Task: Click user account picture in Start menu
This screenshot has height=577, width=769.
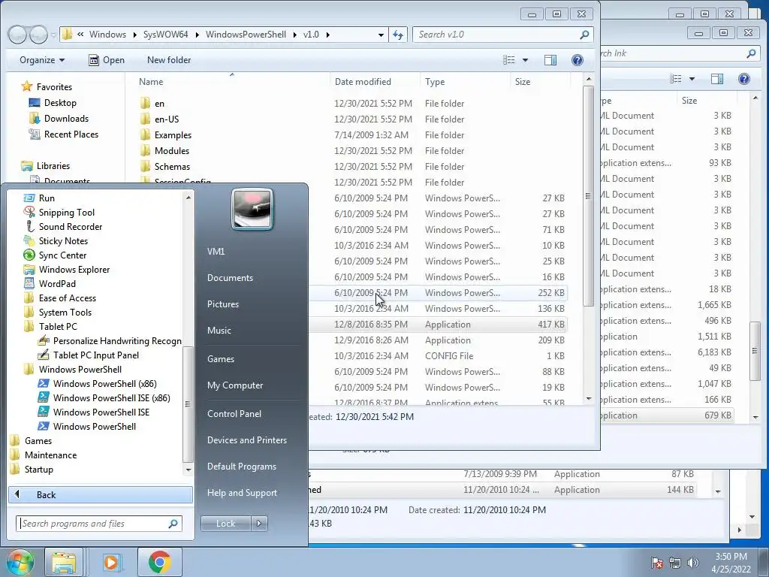Action: coord(252,209)
